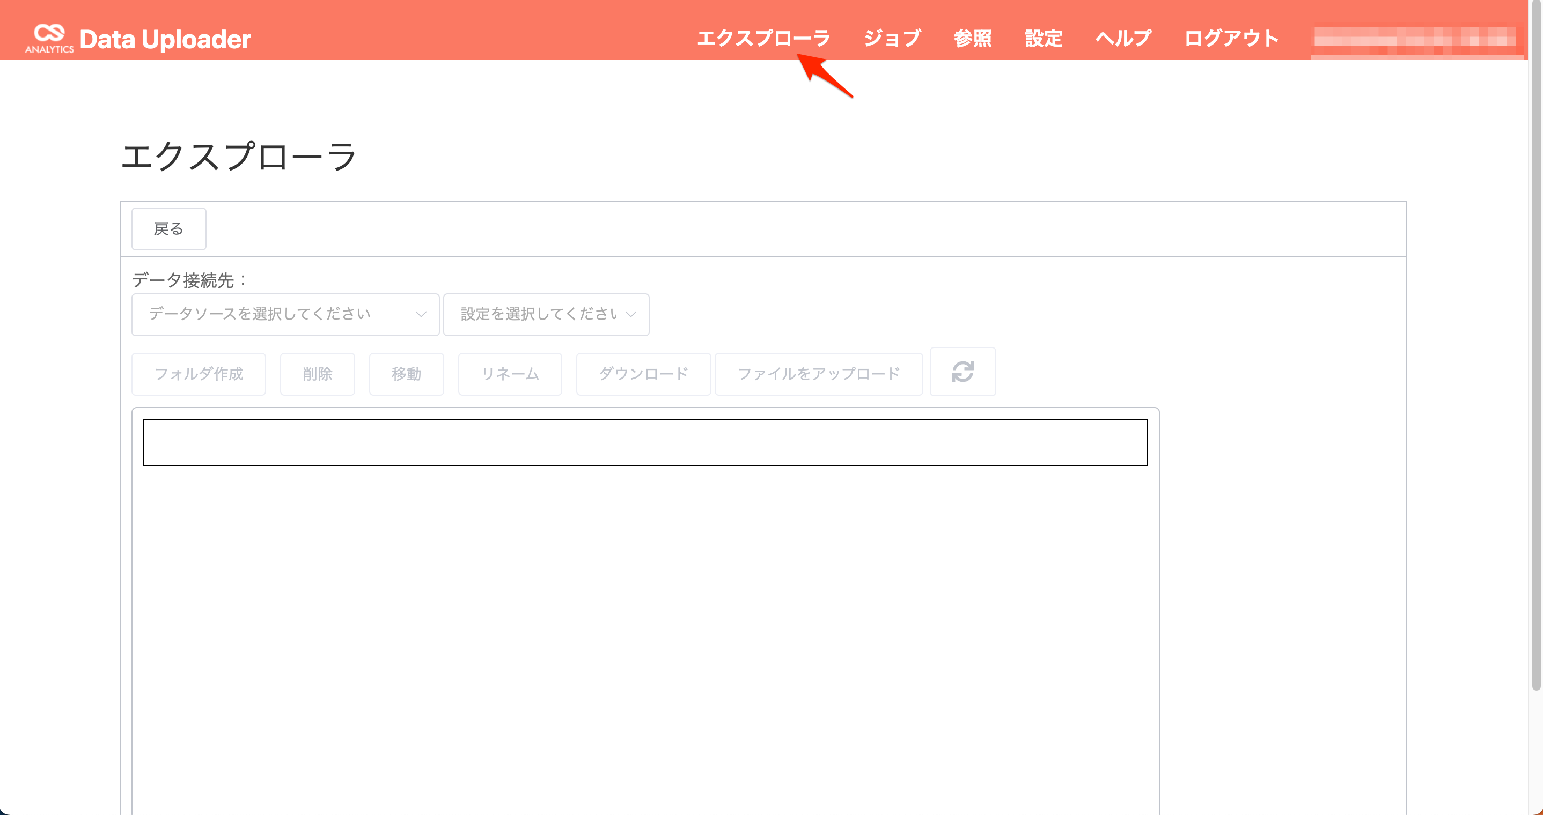The height and width of the screenshot is (815, 1543).
Task: Select the 設定 navigation item
Action: (1044, 38)
